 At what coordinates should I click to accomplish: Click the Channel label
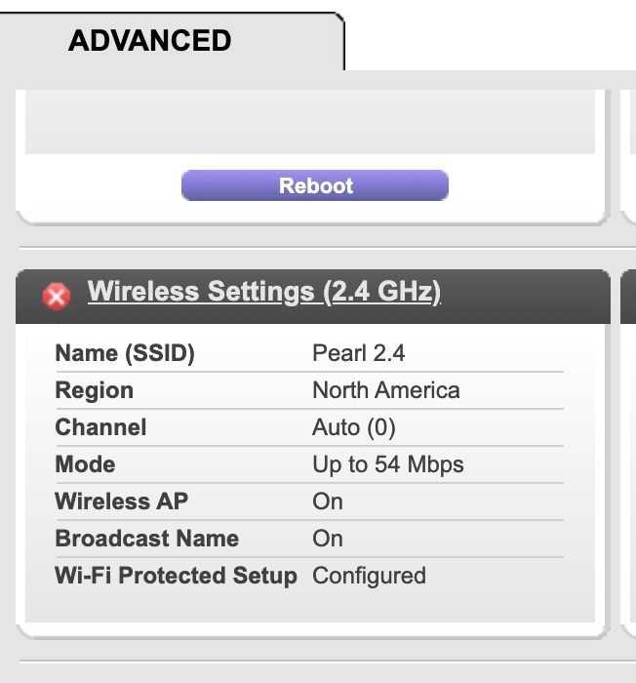pyautogui.click(x=101, y=427)
